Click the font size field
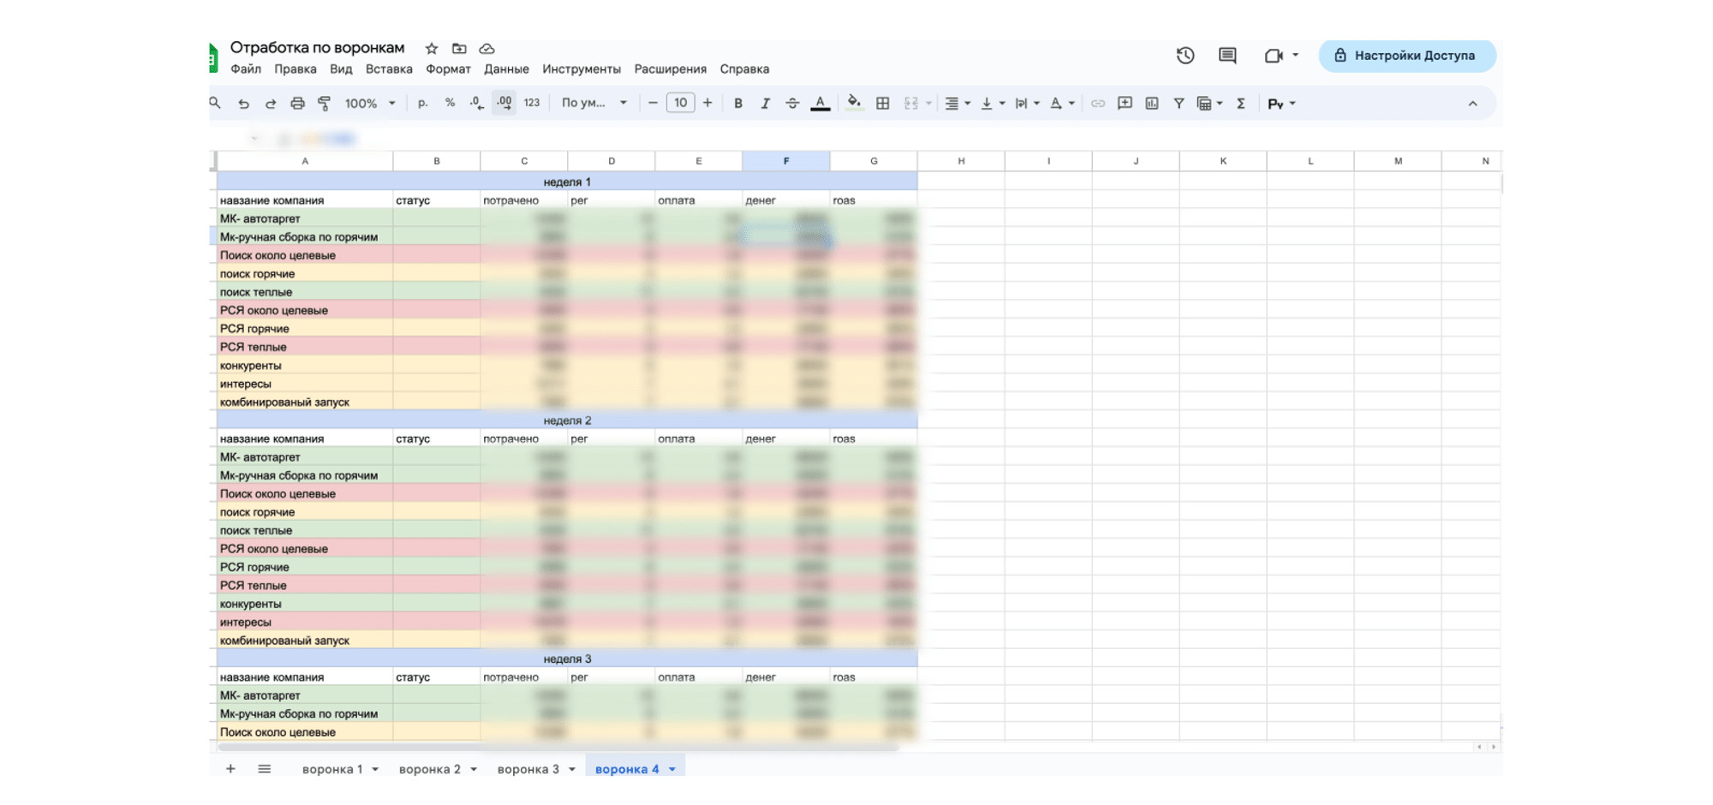Viewport: 1713px width, 805px height. coord(680,103)
